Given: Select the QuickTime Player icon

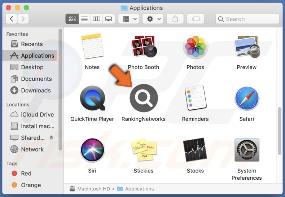Looking at the screenshot, I should tap(92, 98).
